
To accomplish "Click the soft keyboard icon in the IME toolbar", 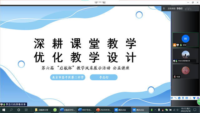I will tap(187, 98).
